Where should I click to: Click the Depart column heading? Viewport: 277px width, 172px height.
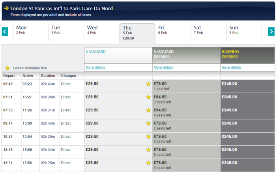pyautogui.click(x=9, y=76)
